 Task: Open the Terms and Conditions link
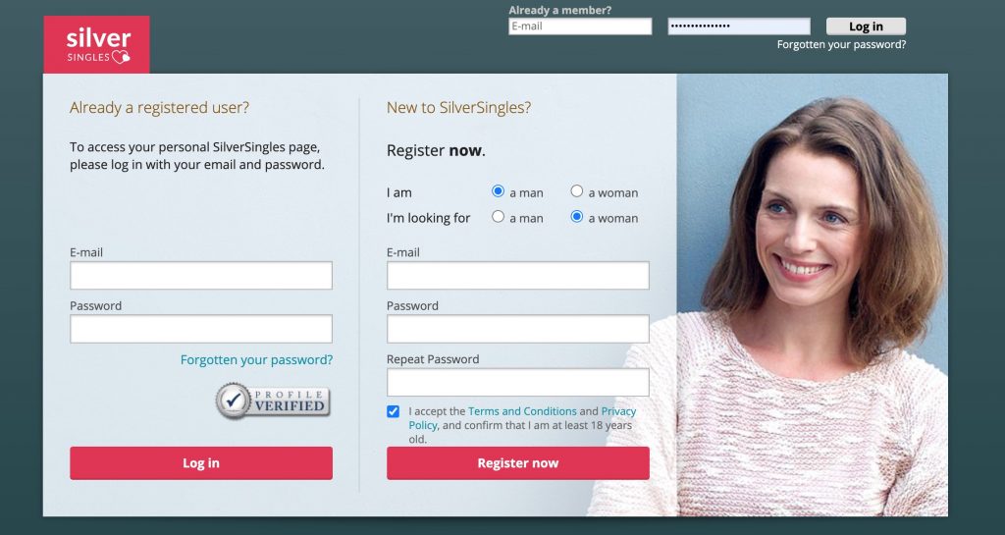[522, 411]
